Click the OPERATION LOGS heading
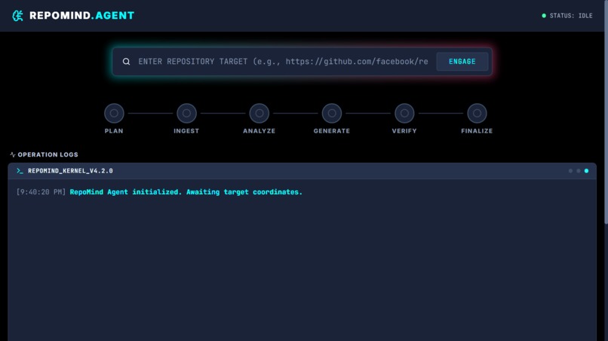 click(x=48, y=154)
